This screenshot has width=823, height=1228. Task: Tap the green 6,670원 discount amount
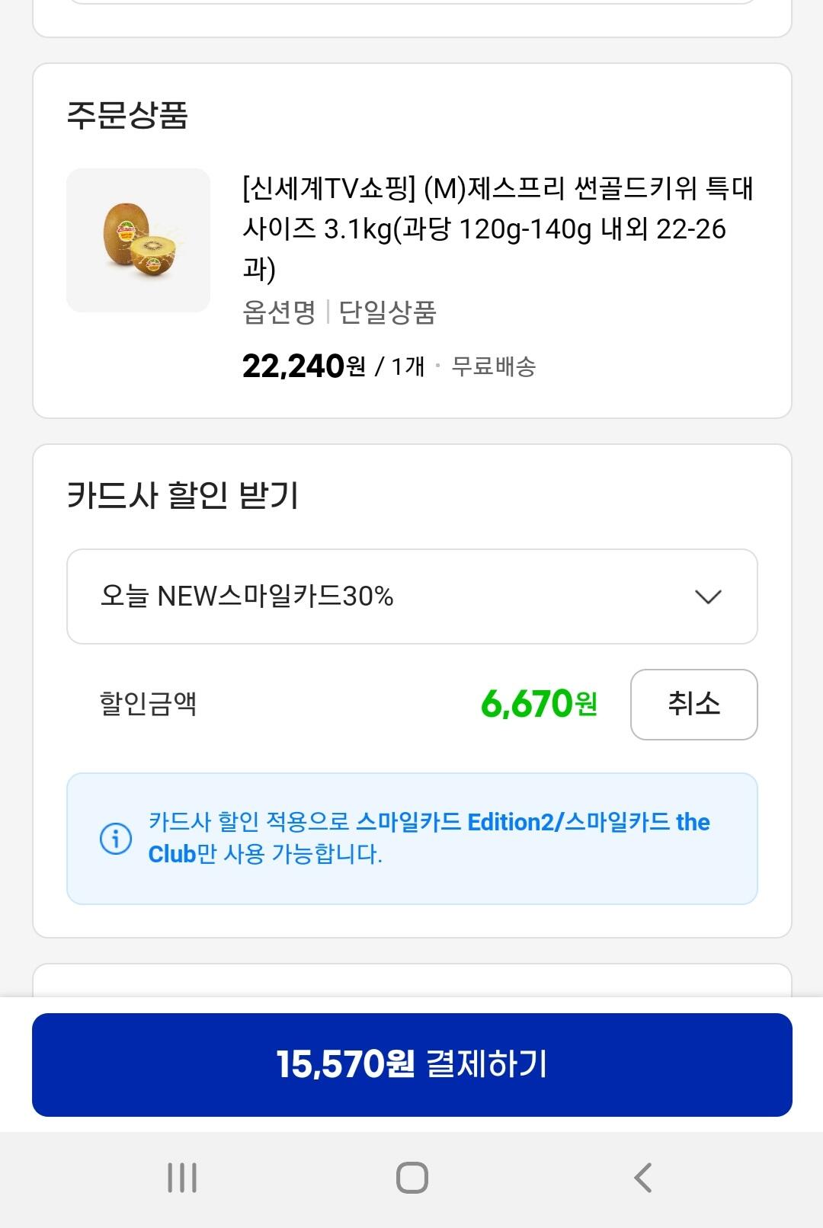tap(539, 704)
